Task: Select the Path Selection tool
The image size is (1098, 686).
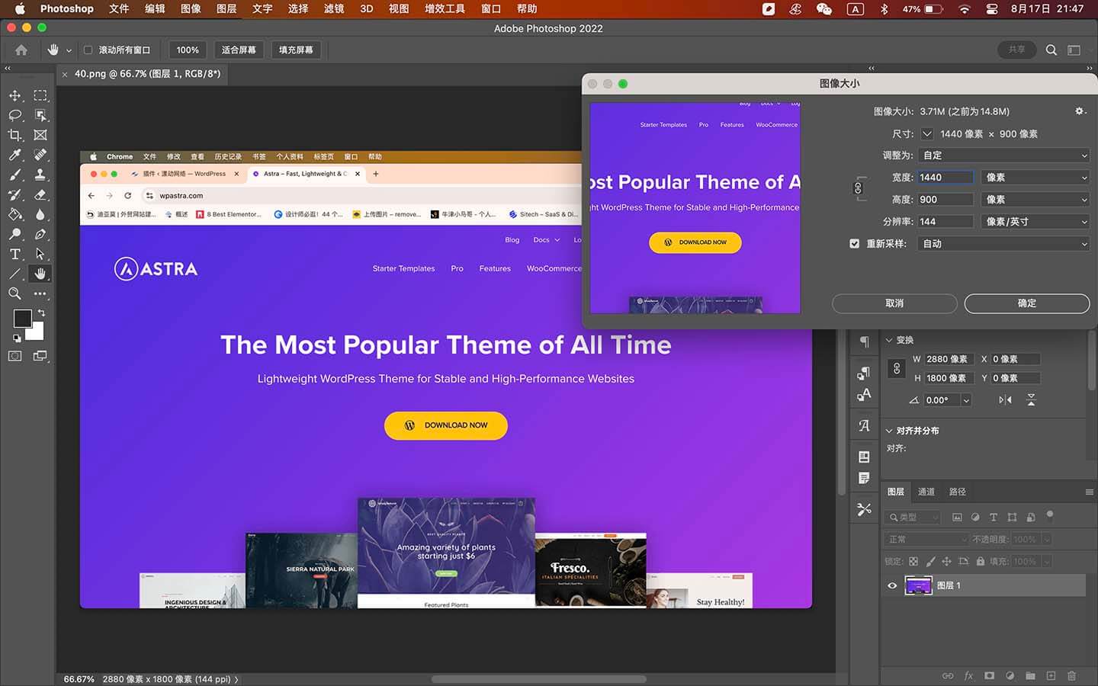Action: (40, 254)
